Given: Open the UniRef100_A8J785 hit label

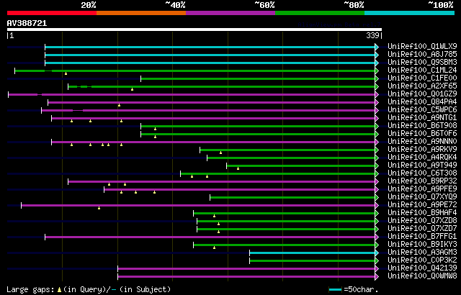Looking at the screenshot, I should point(422,54).
